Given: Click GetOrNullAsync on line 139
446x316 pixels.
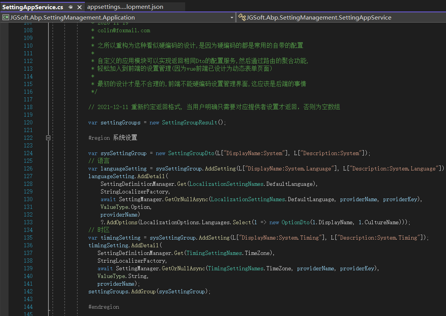Looking at the screenshot, I should click(x=184, y=268).
